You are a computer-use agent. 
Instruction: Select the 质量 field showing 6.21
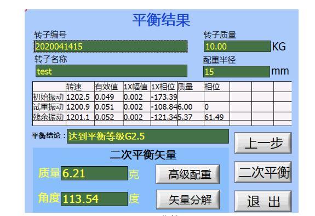tap(94, 173)
